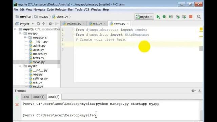The width and height of the screenshot is (217, 122).
Task: Place cursor on empty line 4 in editor
Action: (138, 44)
